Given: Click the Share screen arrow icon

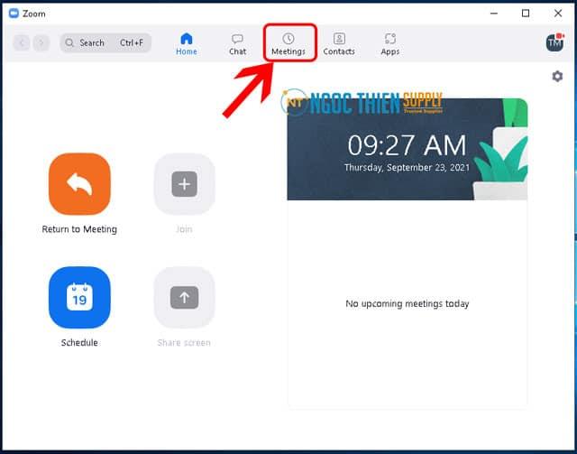Looking at the screenshot, I should click(184, 297).
